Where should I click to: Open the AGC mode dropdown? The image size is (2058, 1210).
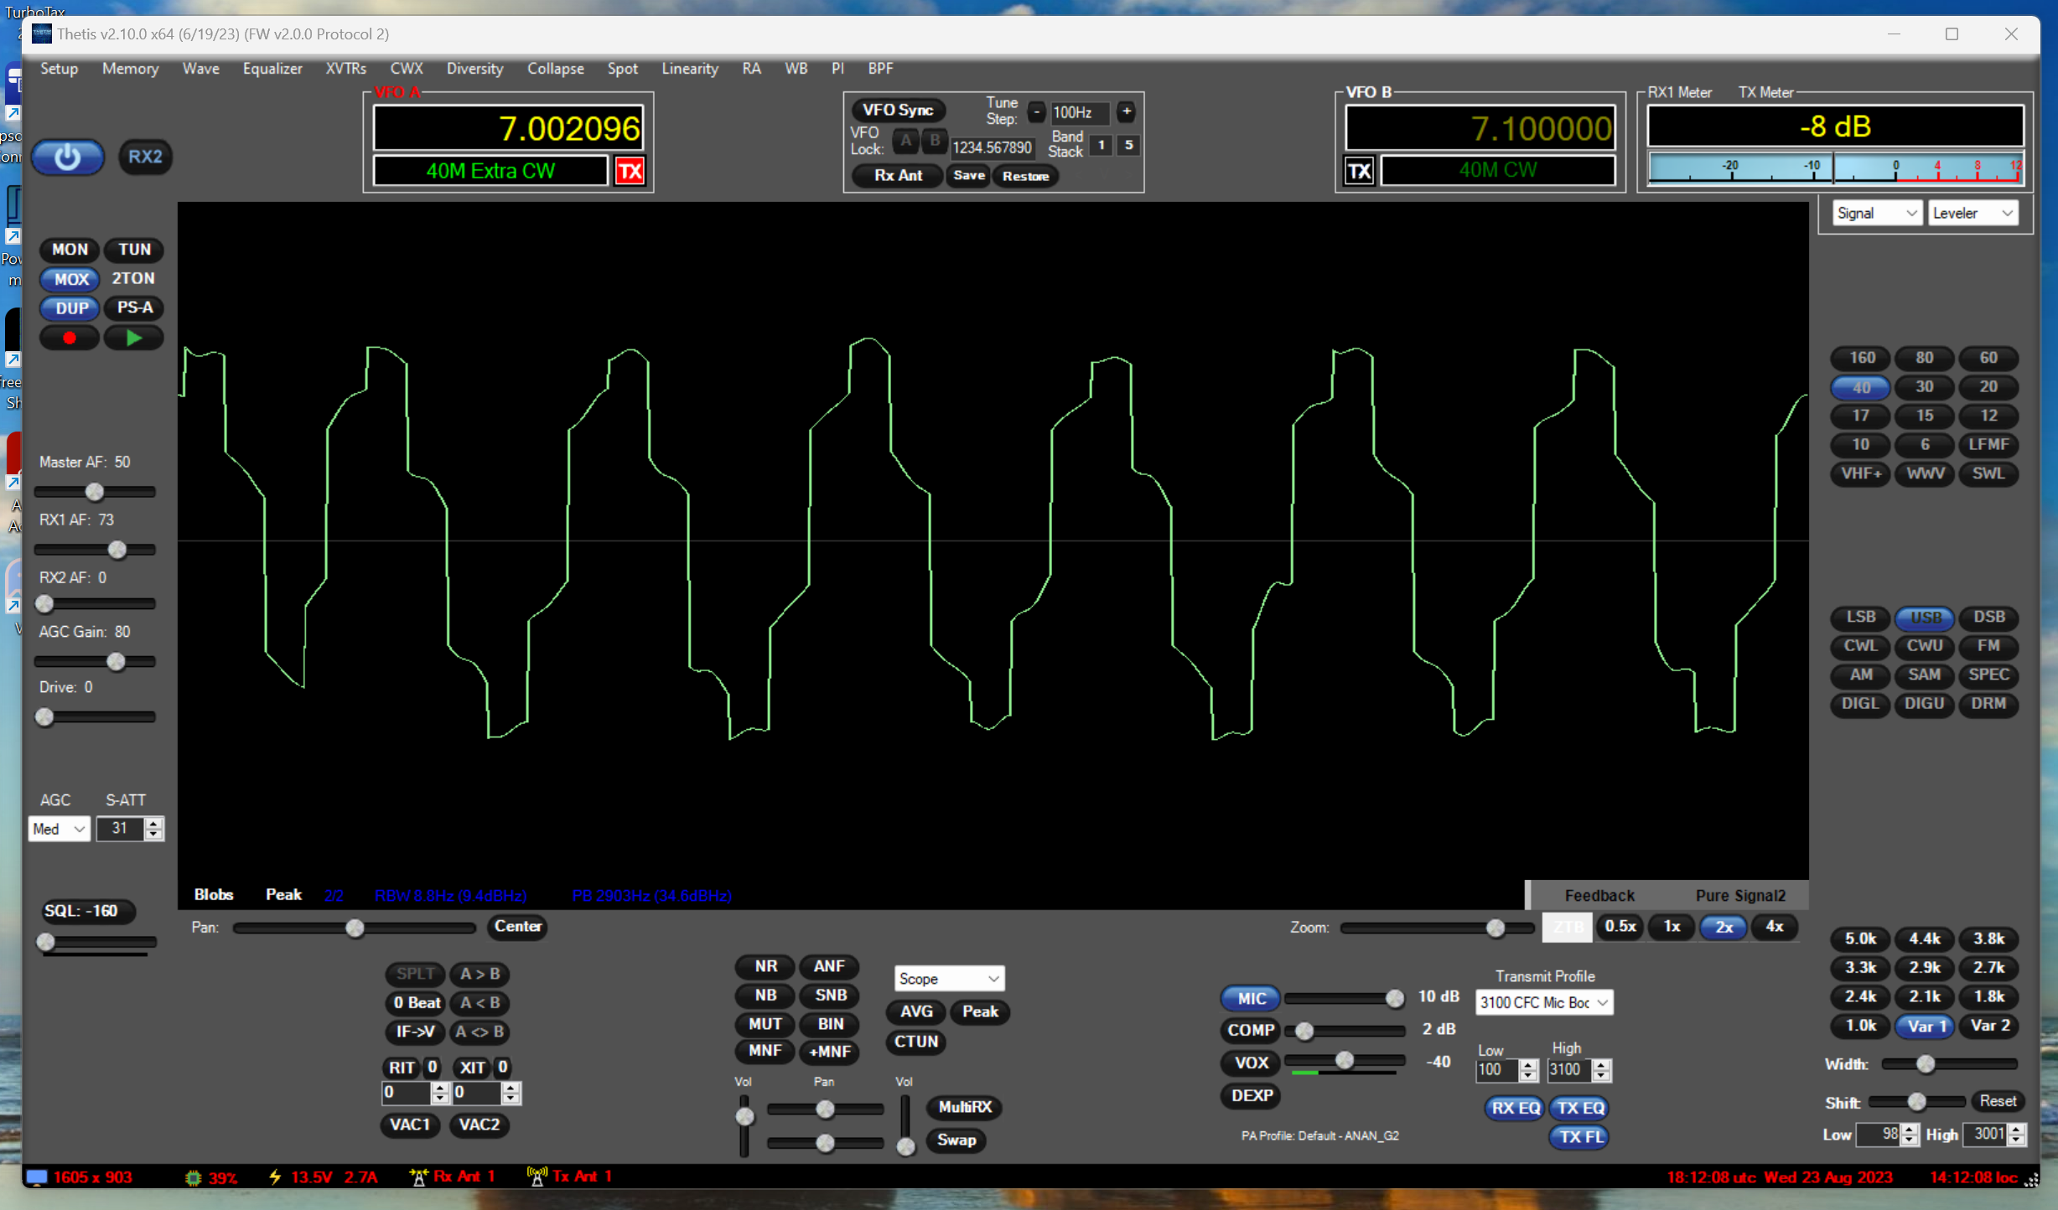(59, 829)
